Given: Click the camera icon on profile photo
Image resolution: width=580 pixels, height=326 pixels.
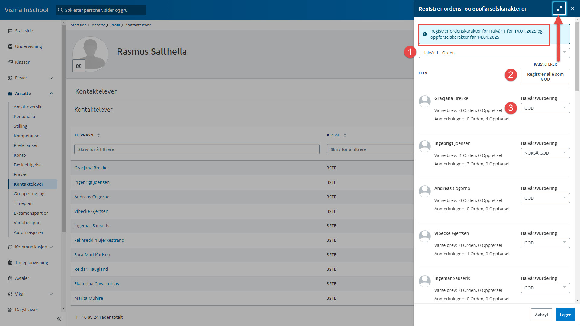Looking at the screenshot, I should point(79,66).
